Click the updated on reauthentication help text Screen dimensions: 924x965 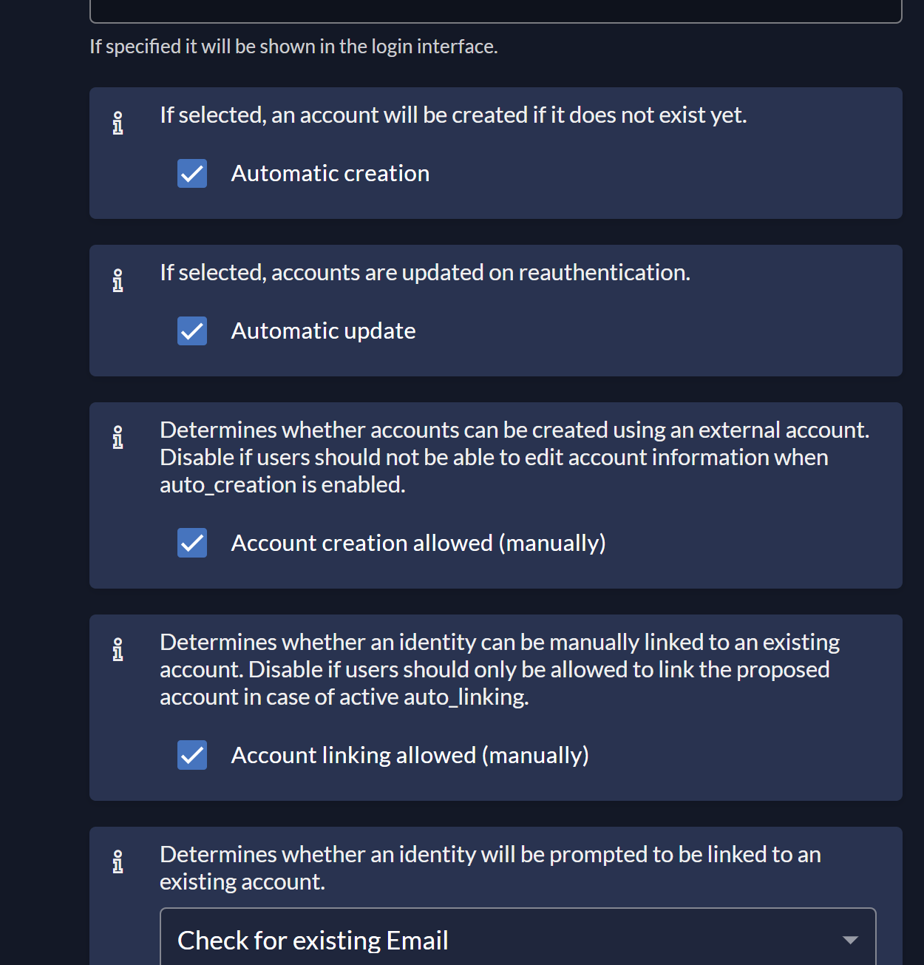pyautogui.click(x=425, y=273)
